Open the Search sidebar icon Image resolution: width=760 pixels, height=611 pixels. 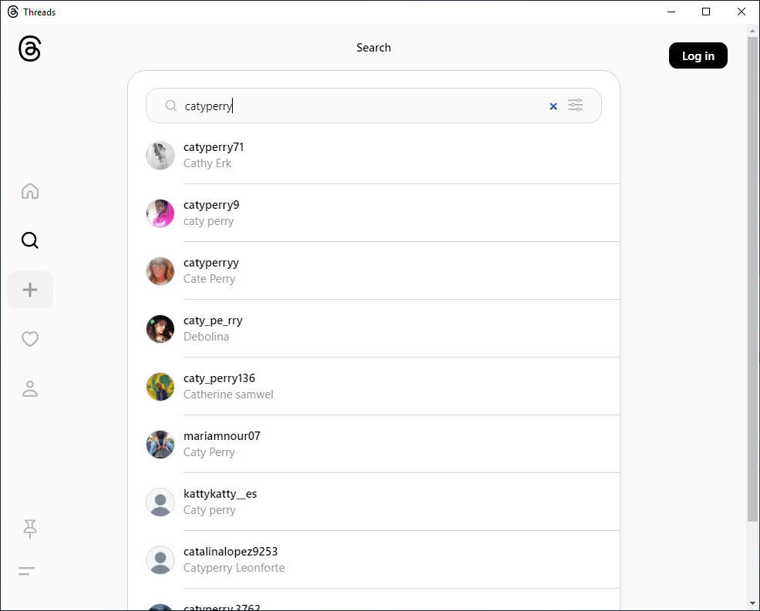[x=30, y=240]
